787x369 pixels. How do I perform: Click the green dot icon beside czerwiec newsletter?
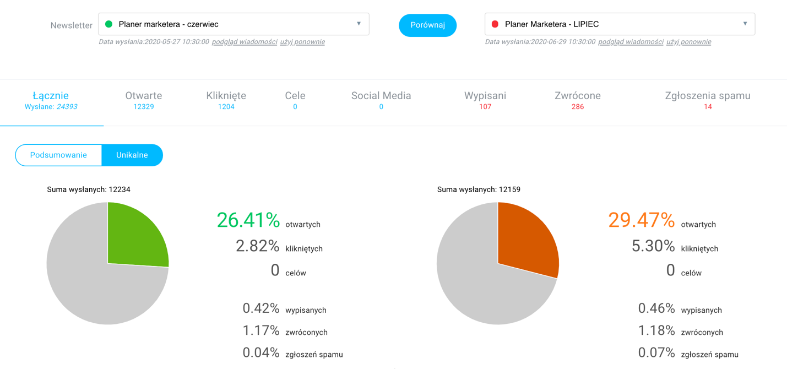click(108, 24)
